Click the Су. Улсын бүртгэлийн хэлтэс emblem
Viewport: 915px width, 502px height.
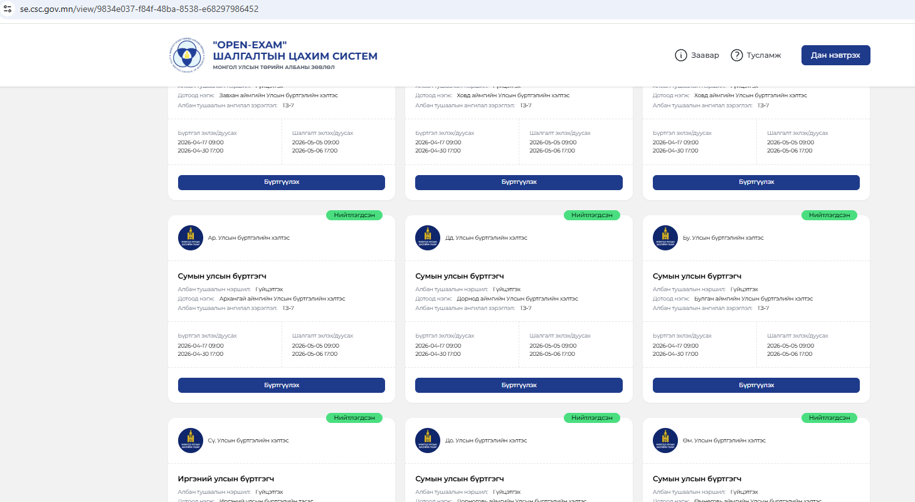191,441
